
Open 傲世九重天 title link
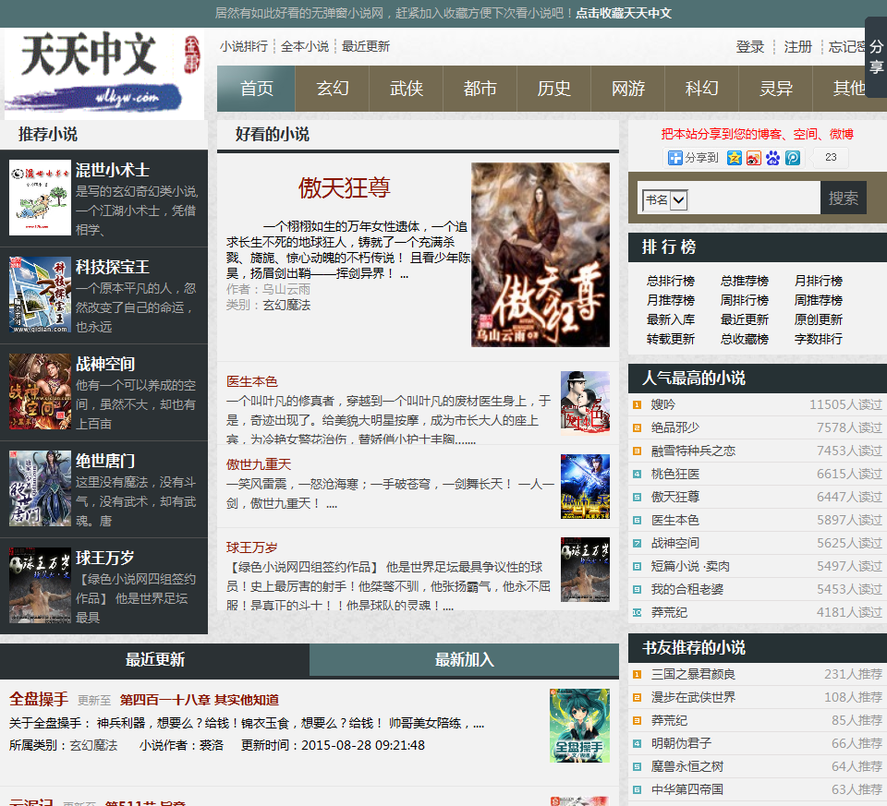point(259,464)
